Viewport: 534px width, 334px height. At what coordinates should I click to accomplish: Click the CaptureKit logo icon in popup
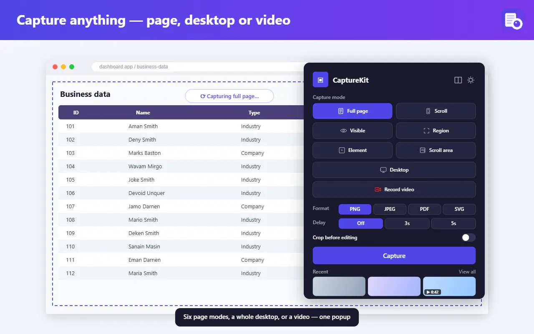(x=320, y=80)
